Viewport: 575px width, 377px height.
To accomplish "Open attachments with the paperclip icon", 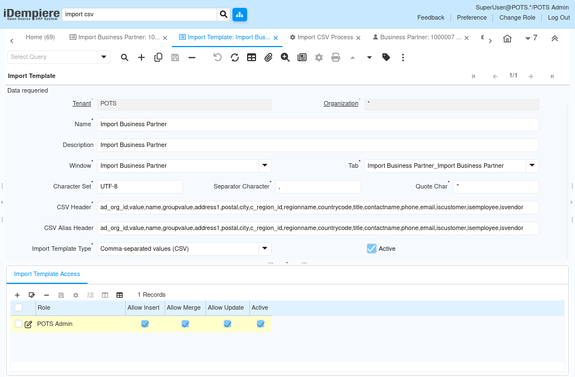I will 268,58.
